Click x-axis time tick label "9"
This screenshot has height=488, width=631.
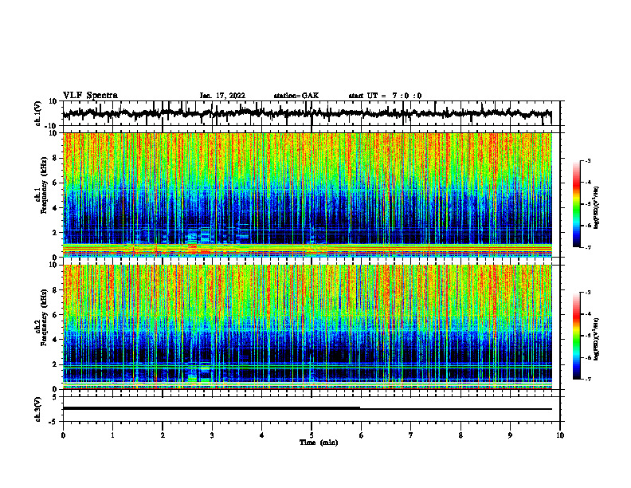tap(510, 435)
